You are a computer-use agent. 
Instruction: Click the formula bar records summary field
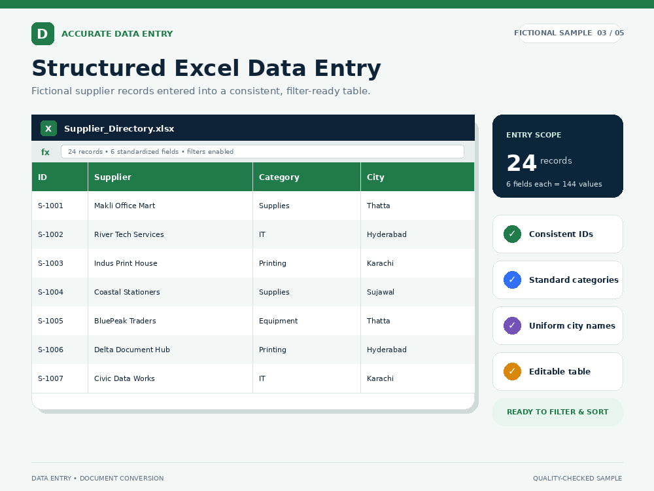pos(262,152)
